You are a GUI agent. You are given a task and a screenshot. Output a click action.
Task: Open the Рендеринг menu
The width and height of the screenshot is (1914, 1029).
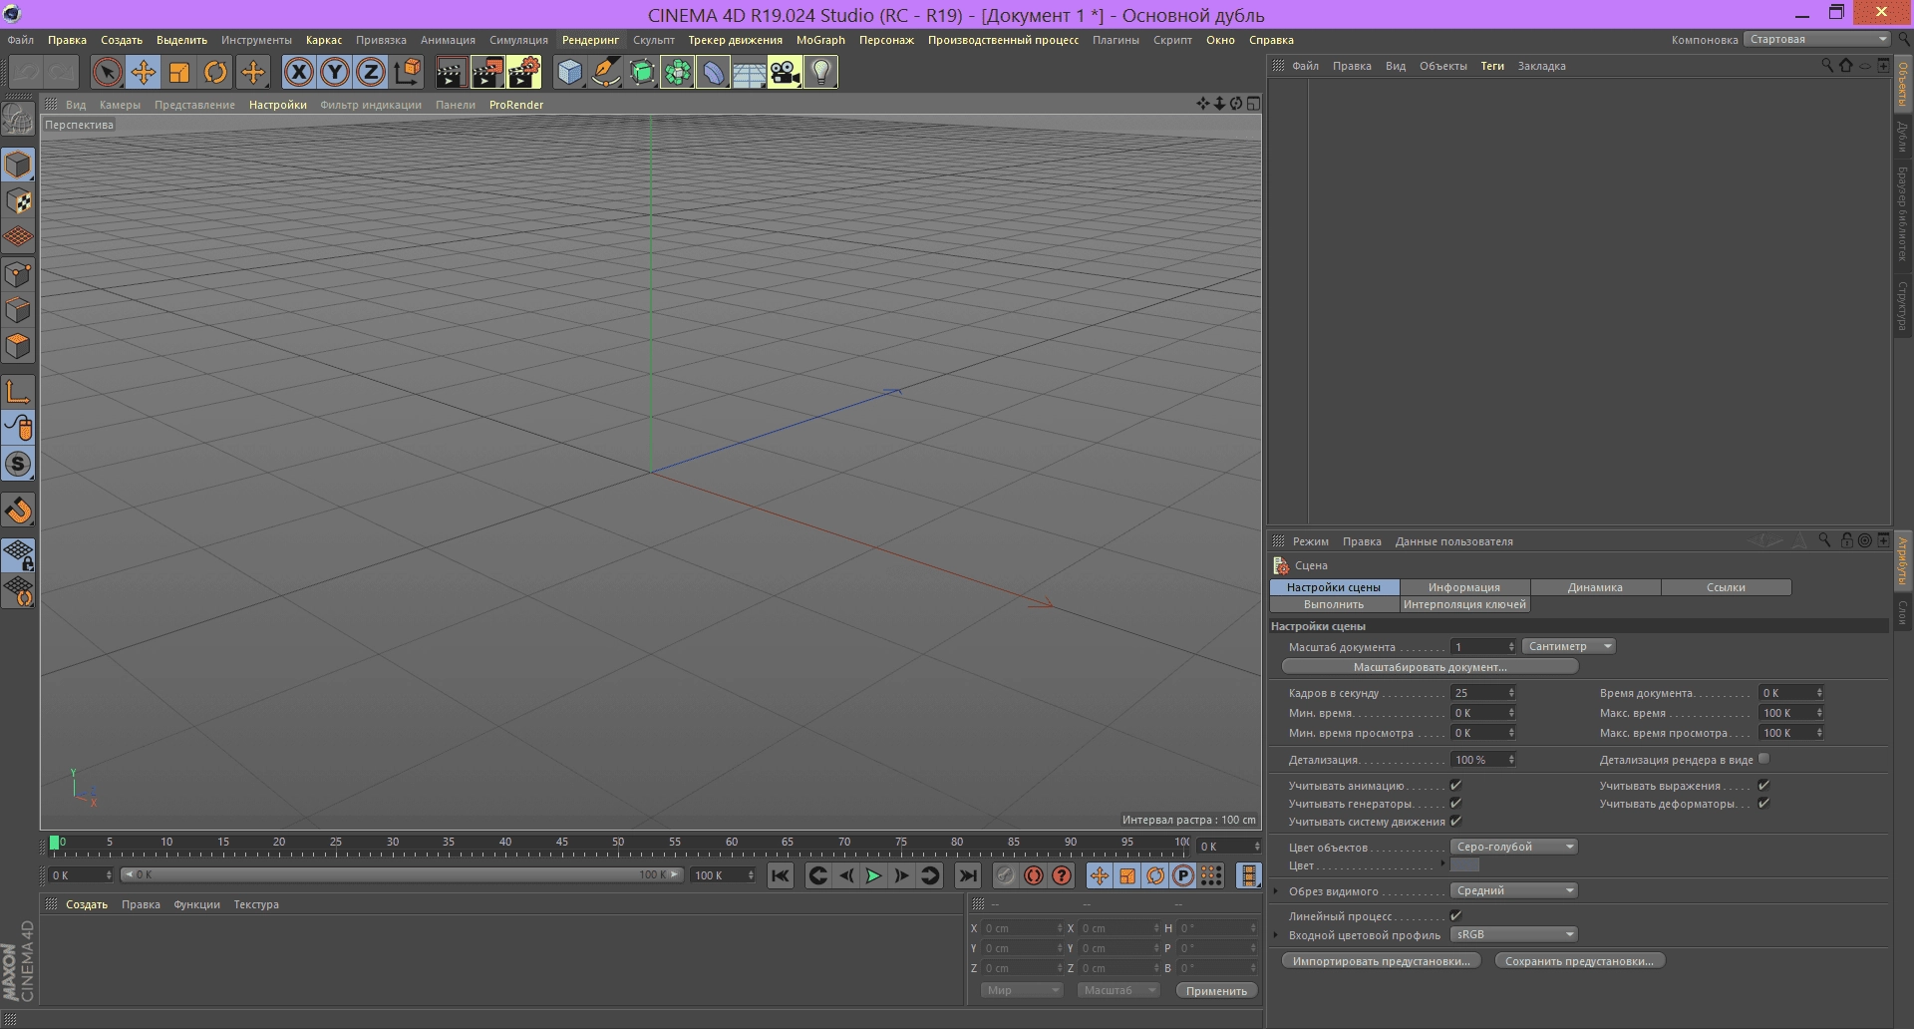tap(590, 40)
